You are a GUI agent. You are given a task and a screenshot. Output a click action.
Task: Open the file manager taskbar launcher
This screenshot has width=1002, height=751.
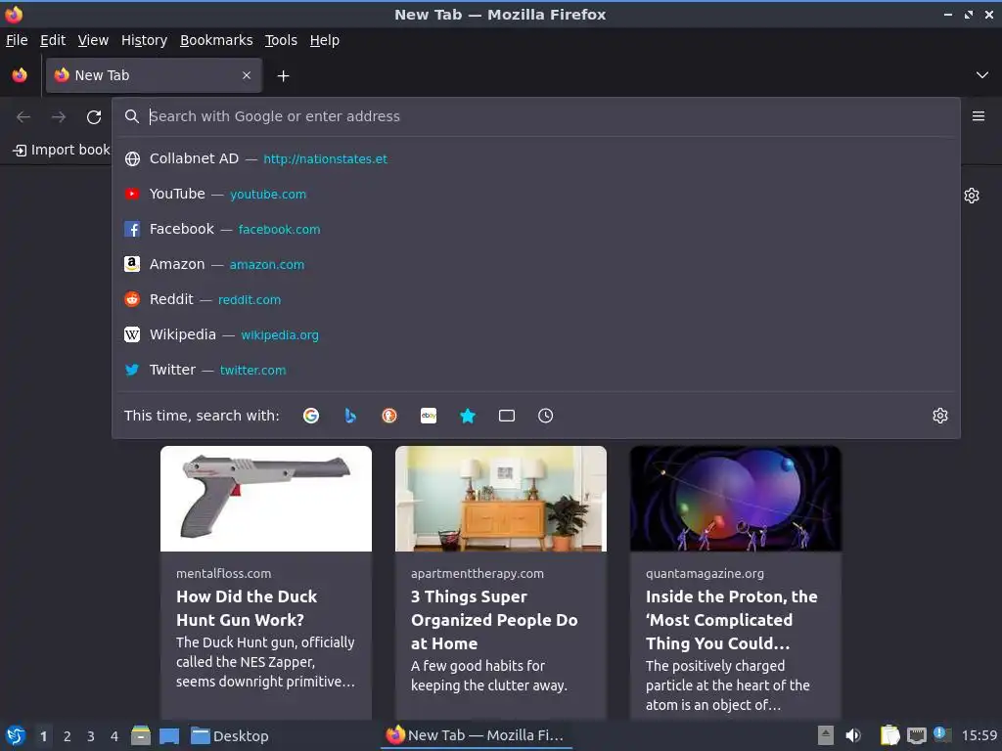pyautogui.click(x=141, y=735)
